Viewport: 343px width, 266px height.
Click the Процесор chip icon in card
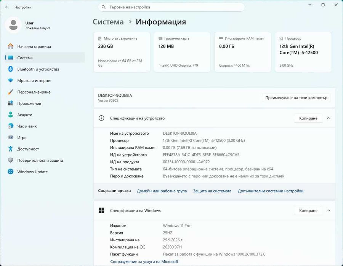[x=281, y=38]
